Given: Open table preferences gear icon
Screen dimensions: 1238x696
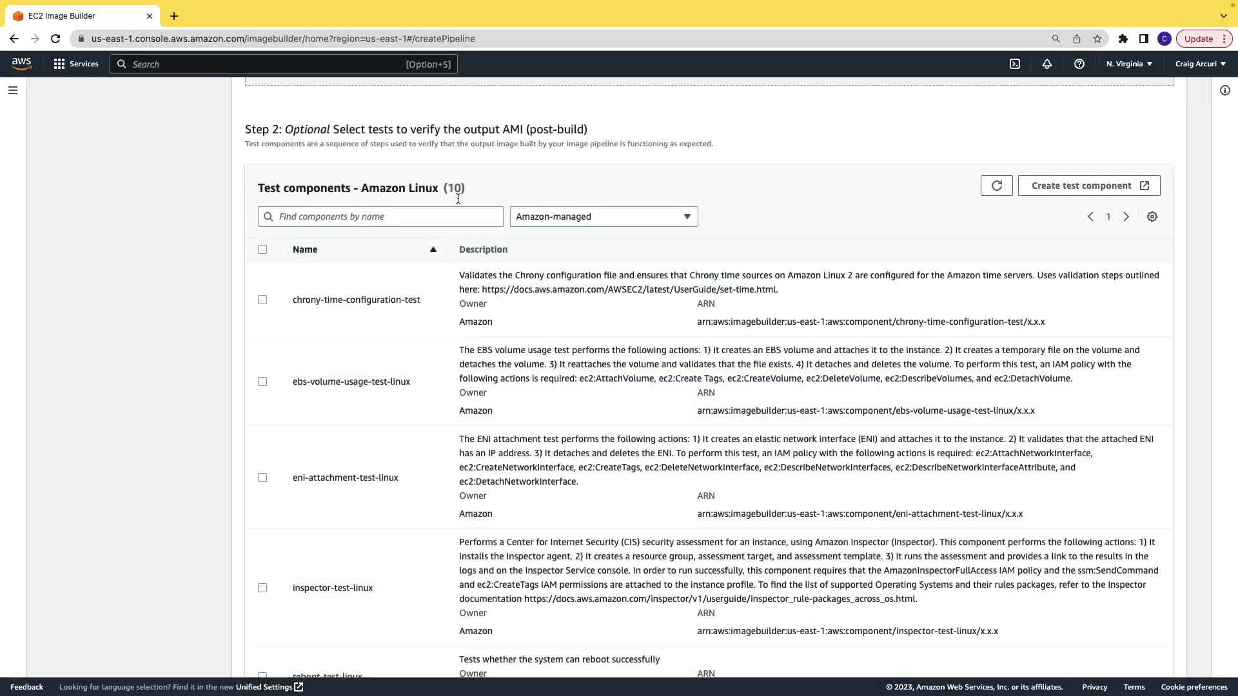Looking at the screenshot, I should [x=1152, y=217].
